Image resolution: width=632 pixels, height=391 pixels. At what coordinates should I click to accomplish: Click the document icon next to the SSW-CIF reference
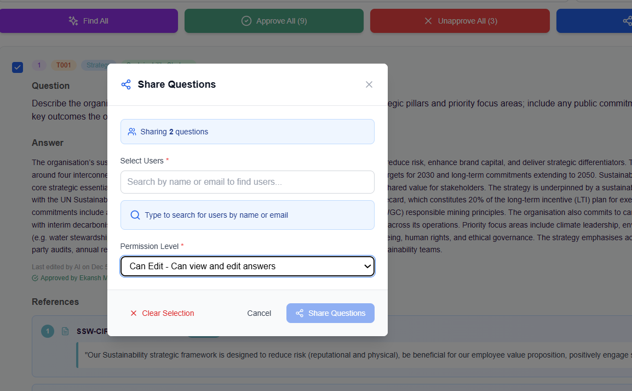pyautogui.click(x=65, y=331)
